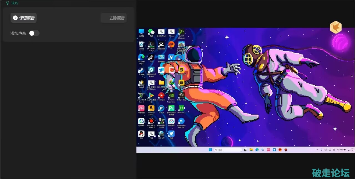Open the Bandicam shortcut icon
355x179 pixels.
(x=151, y=121)
